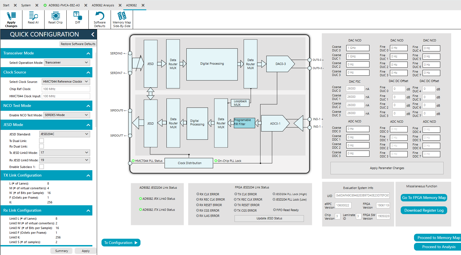Click Apply Parameter Changes button
This screenshot has height=255, width=461.
pyautogui.click(x=387, y=168)
